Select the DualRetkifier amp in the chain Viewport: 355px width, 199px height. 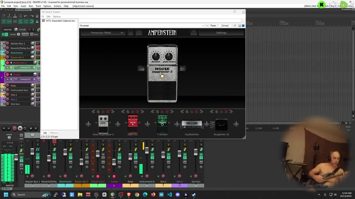[x=192, y=124]
